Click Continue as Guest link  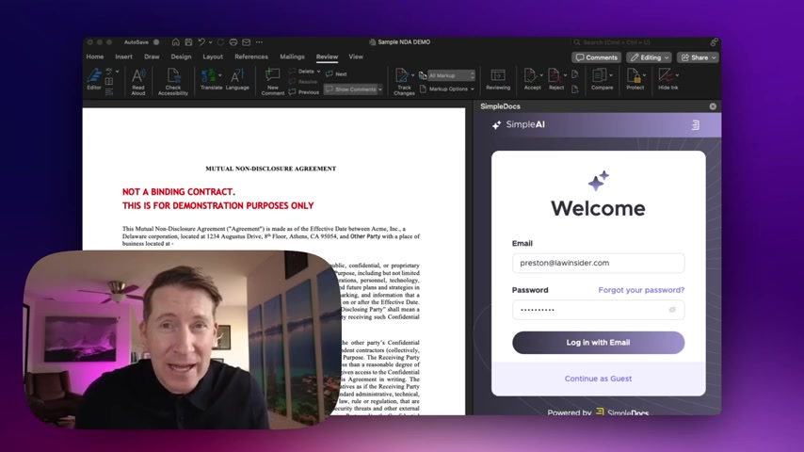click(x=598, y=379)
